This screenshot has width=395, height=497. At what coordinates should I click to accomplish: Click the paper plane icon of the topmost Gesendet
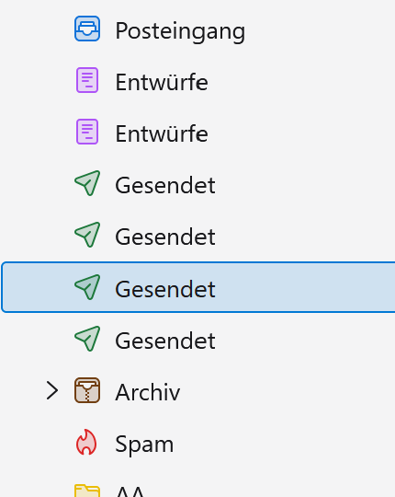(87, 183)
